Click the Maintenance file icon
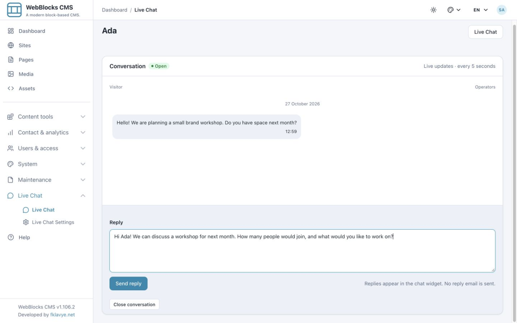Image resolution: width=517 pixels, height=323 pixels. 11,180
